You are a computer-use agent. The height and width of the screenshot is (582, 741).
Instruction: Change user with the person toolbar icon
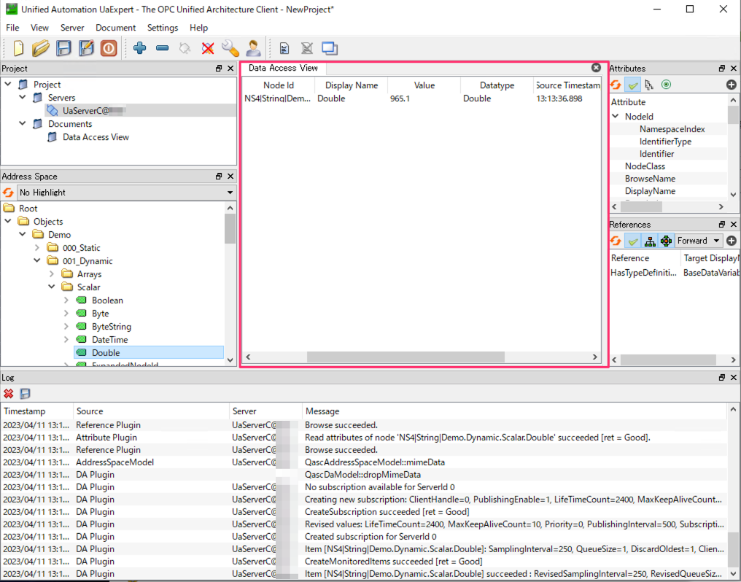(x=253, y=48)
